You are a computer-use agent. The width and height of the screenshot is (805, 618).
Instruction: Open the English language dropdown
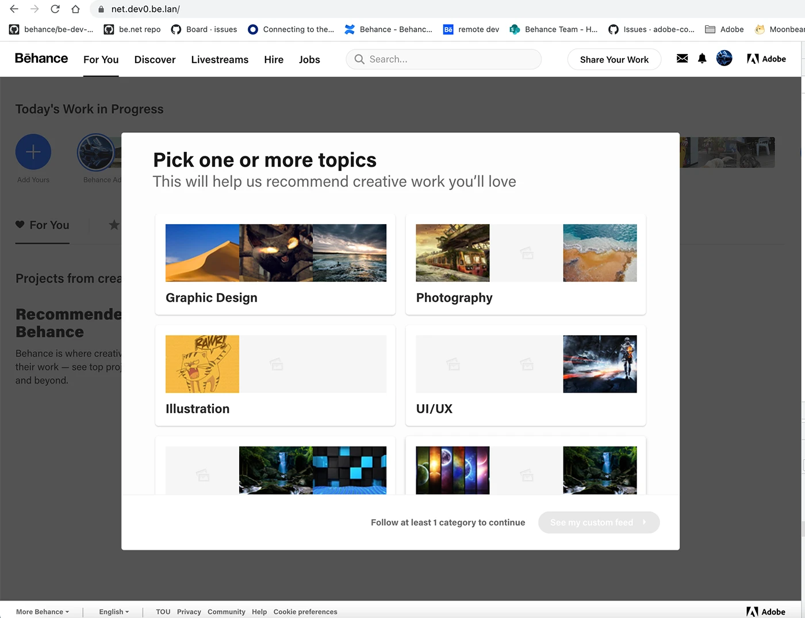tap(114, 612)
